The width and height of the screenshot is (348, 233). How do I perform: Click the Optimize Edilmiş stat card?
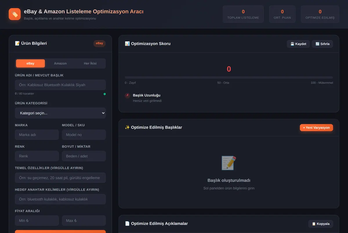(x=320, y=14)
